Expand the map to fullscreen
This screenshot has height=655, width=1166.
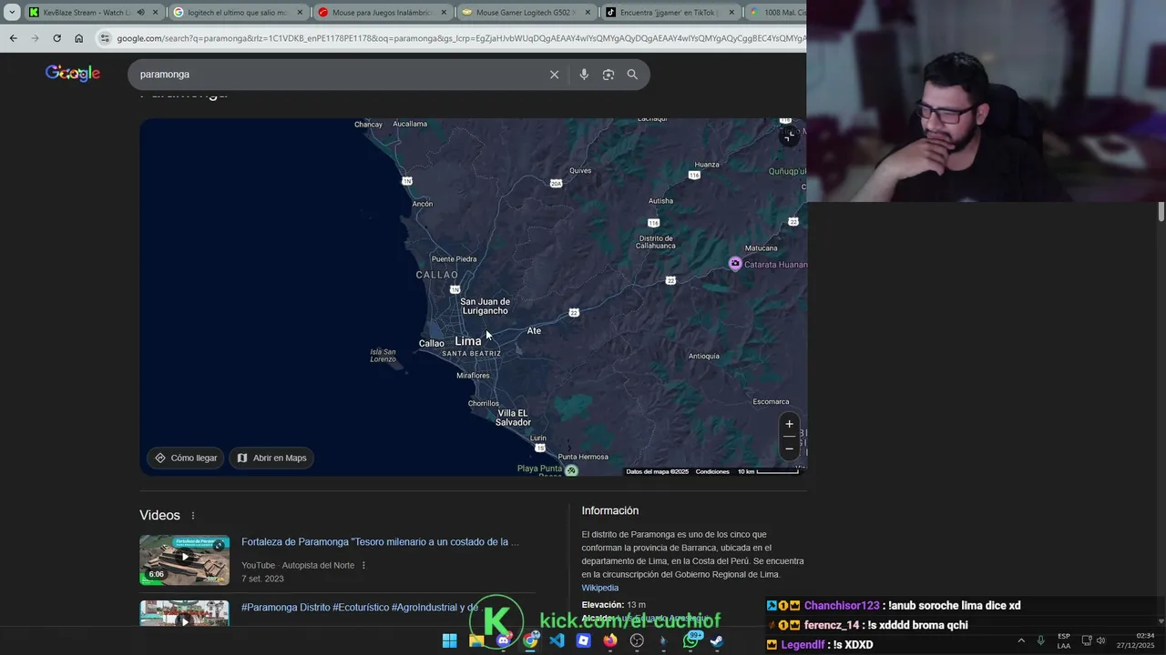790,136
